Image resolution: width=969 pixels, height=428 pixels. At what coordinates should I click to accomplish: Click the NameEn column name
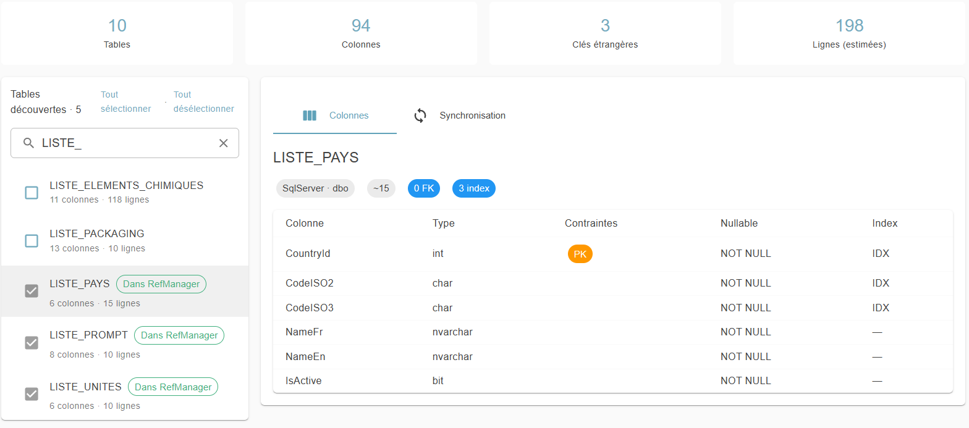(305, 356)
